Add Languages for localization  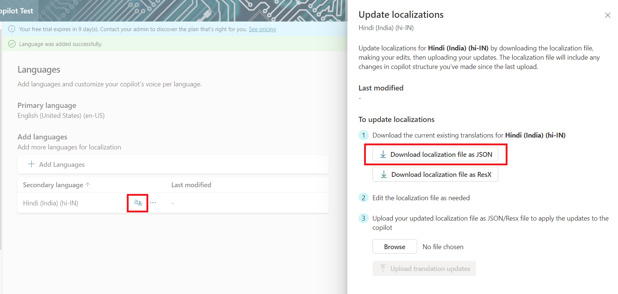56,164
